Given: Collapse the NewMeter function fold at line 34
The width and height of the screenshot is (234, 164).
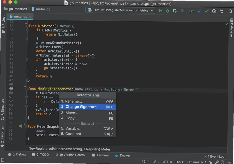Looking at the screenshot, I should point(27,26).
